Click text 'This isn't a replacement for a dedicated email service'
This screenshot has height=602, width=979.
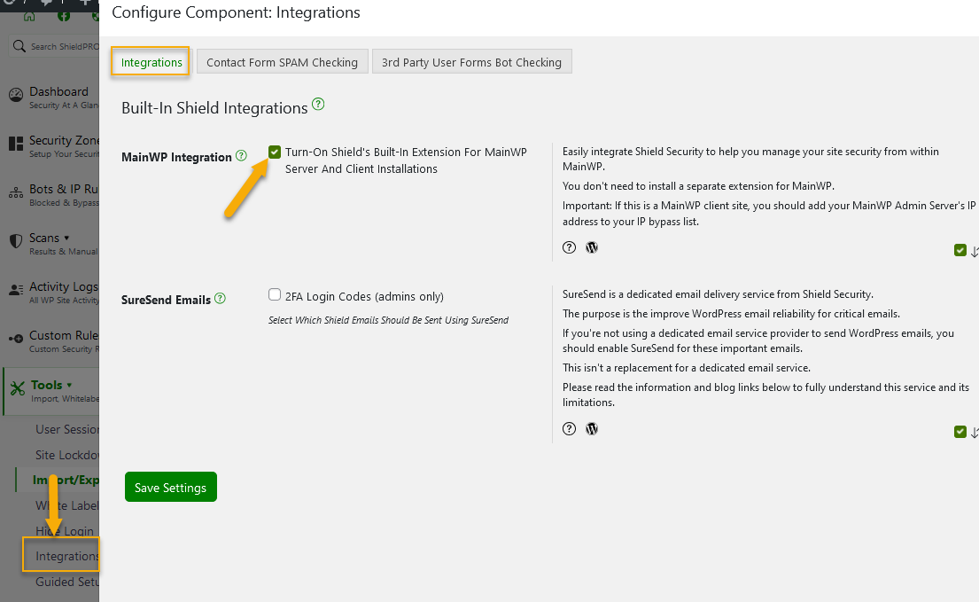[x=686, y=368]
